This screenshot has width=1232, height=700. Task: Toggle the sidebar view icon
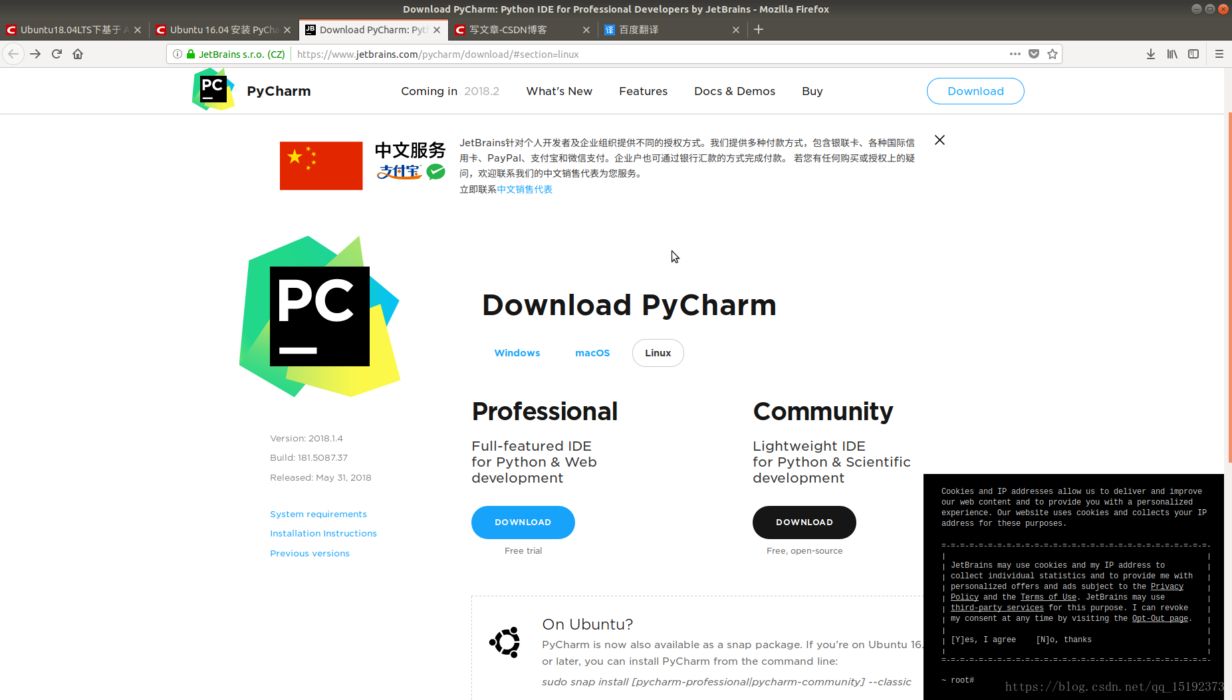click(x=1193, y=54)
